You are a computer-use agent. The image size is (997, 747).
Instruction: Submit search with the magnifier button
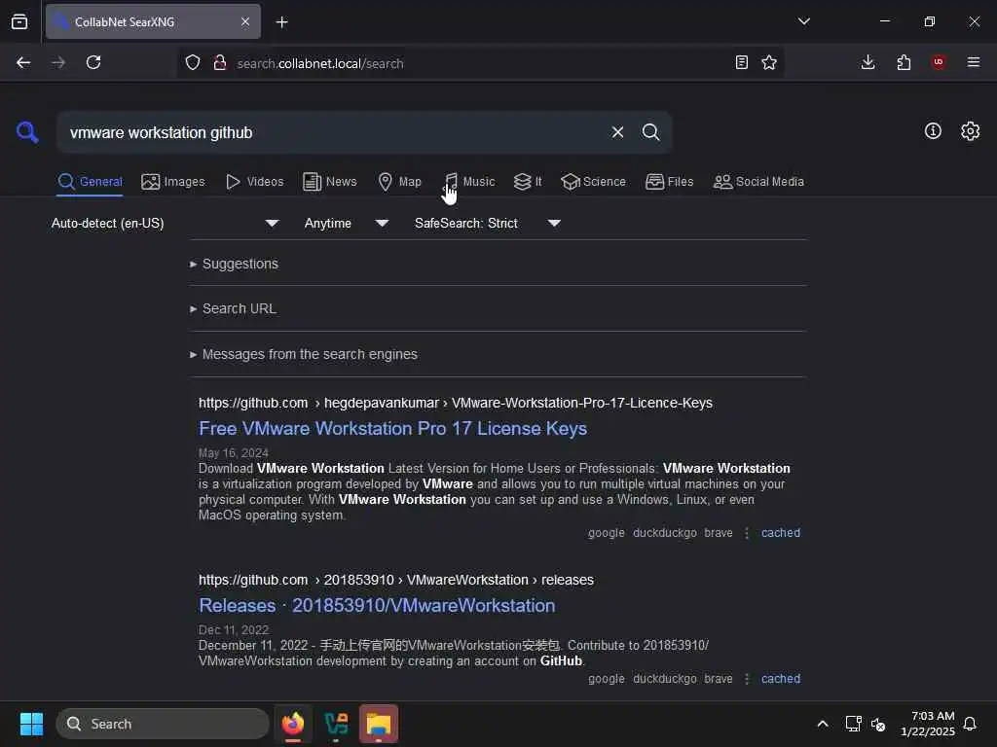click(650, 132)
